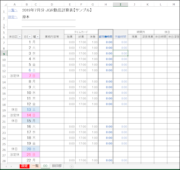Click the 残業 column header
The image size is (180, 170).
coord(134,37)
